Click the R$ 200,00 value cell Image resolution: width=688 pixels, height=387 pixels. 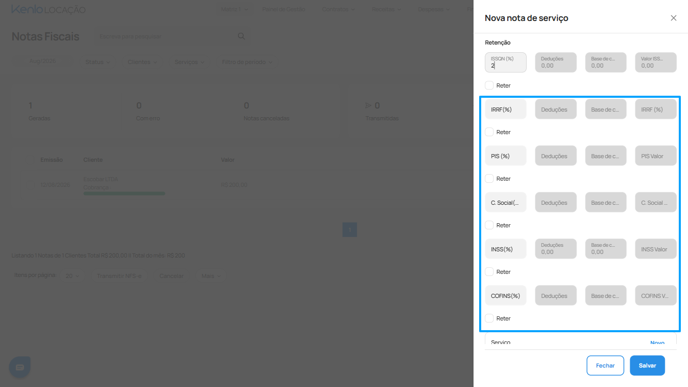(234, 185)
